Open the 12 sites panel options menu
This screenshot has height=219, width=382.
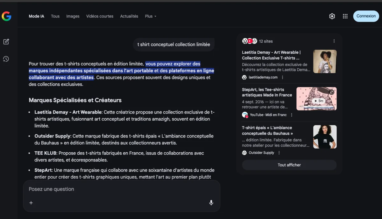pos(334,41)
